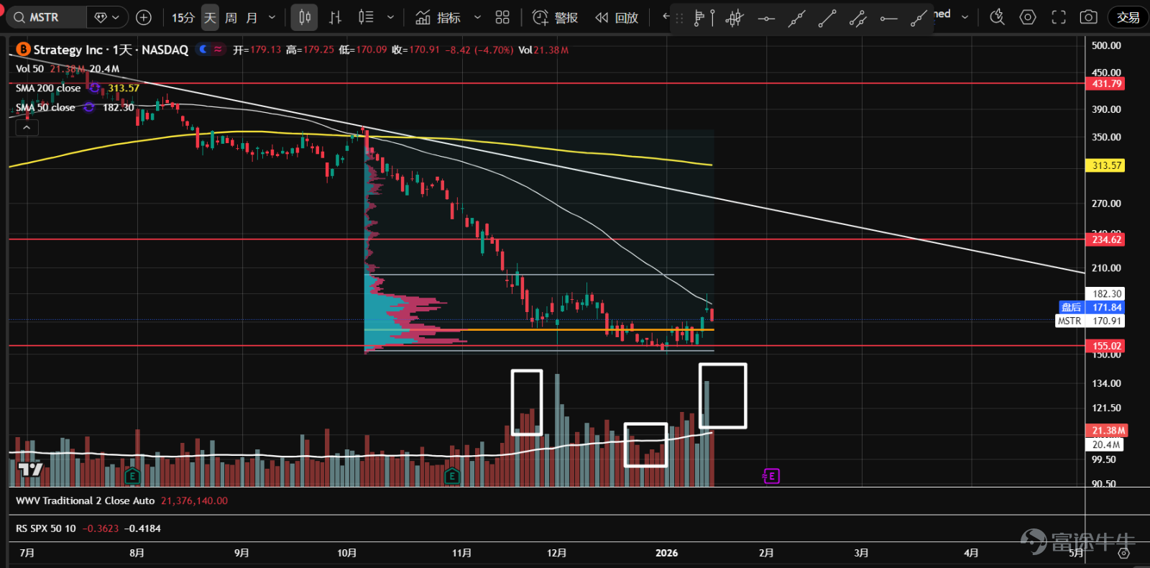Viewport: 1150px width, 568px height.
Task: Open the four-squares layout templates icon
Action: pyautogui.click(x=502, y=17)
